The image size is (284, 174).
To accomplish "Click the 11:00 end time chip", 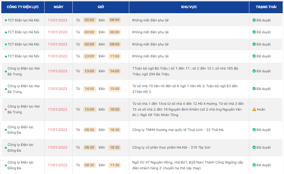I will click(115, 56).
